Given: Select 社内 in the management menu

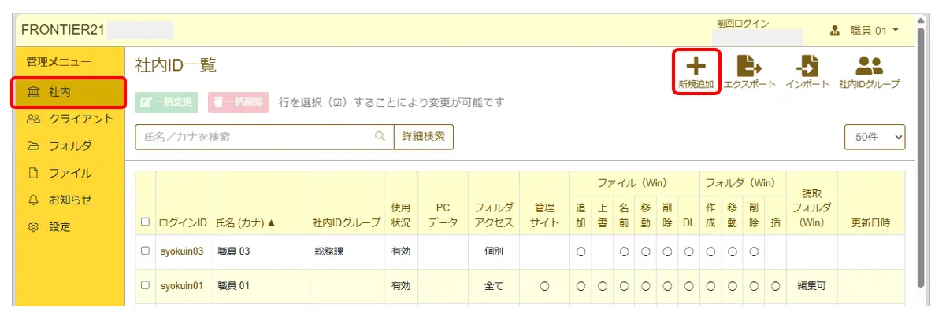Looking at the screenshot, I should coord(69,93).
